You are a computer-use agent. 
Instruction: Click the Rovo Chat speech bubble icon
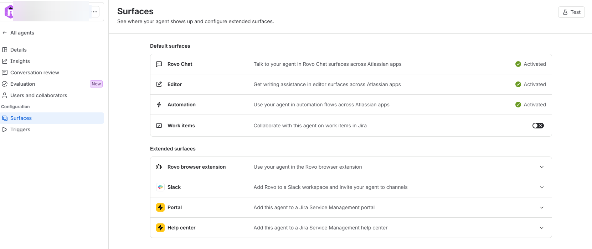(159, 64)
